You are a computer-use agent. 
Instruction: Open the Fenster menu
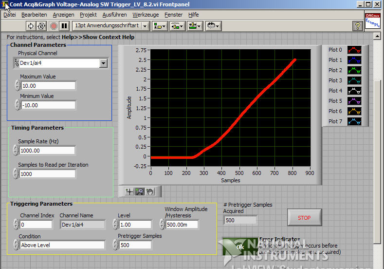tap(173, 15)
